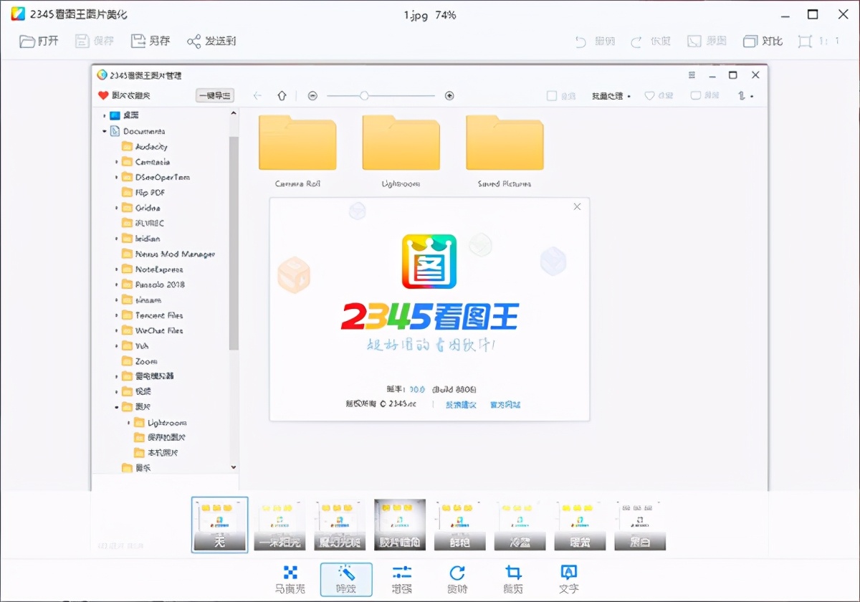
Task: Open the website link in about dialog
Action: tap(504, 405)
